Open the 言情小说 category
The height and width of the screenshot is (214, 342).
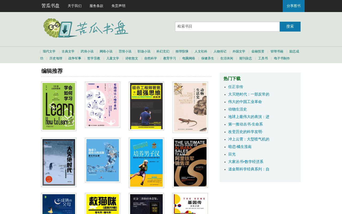[125, 51]
